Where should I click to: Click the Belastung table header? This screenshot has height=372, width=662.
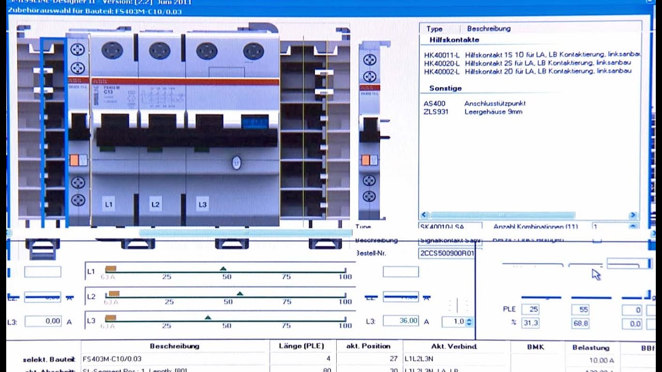[591, 348]
